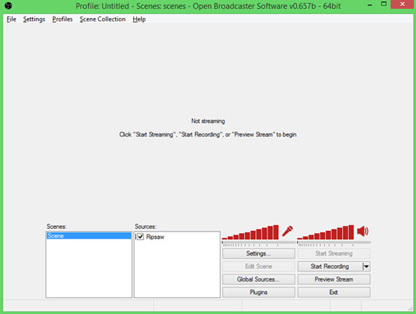Open the Help menu
The image size is (416, 314).
[139, 19]
